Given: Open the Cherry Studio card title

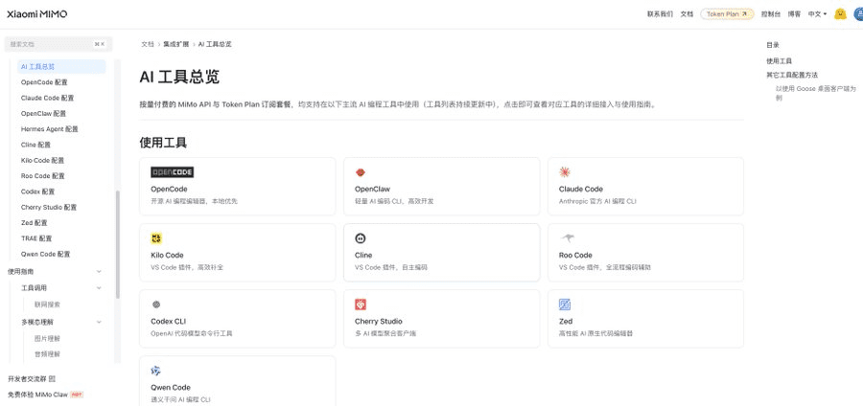Looking at the screenshot, I should [379, 322].
